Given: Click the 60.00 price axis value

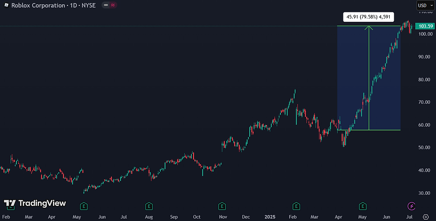Looking at the screenshot, I should point(424,125).
